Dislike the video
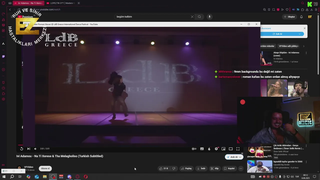Screen dimensions: 320x180 coord(174,168)
